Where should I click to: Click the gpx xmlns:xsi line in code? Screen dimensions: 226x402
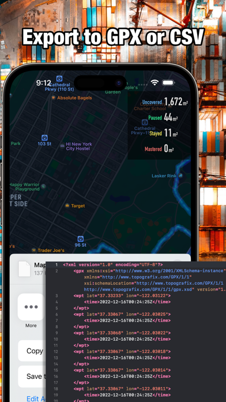149,271
